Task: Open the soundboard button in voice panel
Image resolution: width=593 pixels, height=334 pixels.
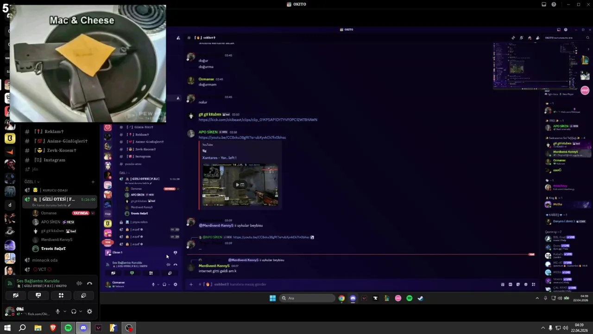Action: (83, 295)
